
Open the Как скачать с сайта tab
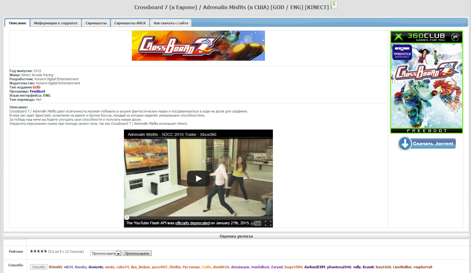(171, 23)
